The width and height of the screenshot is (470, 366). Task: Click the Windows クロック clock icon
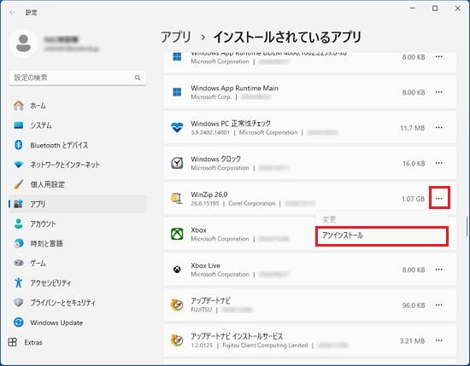(177, 163)
